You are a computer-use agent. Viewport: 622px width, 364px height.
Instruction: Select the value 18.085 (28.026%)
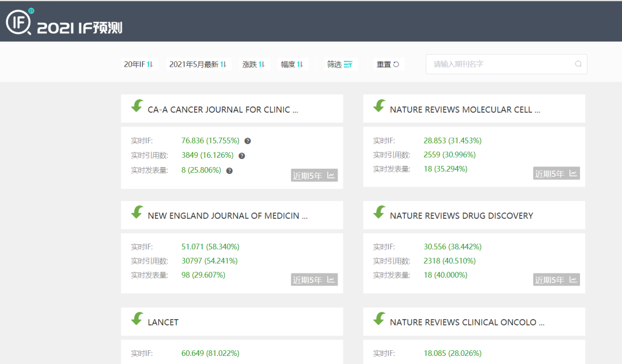point(453,353)
